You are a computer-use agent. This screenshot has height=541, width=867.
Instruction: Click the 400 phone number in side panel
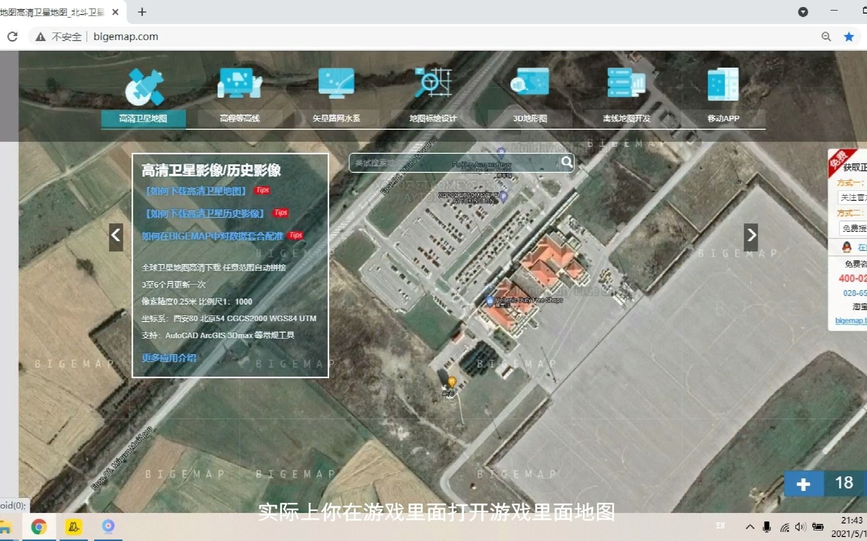tap(852, 279)
